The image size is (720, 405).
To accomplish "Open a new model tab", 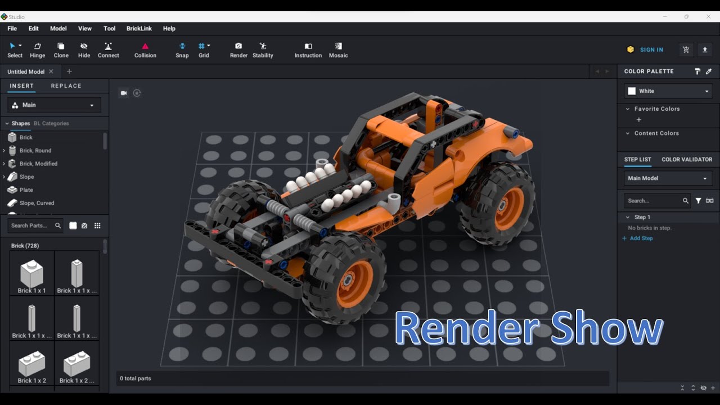I will click(x=69, y=71).
